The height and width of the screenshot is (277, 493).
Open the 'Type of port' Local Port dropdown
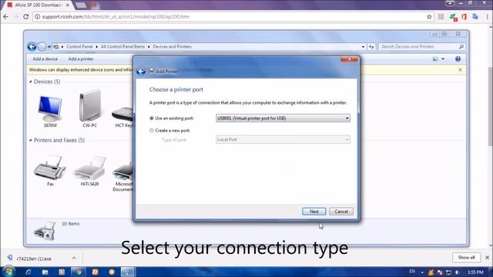[283, 139]
